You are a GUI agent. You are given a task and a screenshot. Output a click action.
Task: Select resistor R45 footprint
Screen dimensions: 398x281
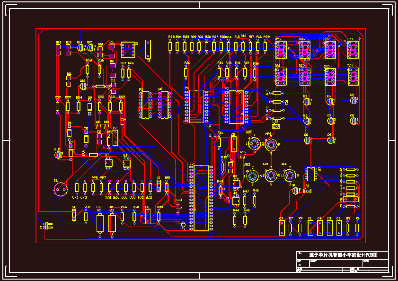tap(245, 220)
